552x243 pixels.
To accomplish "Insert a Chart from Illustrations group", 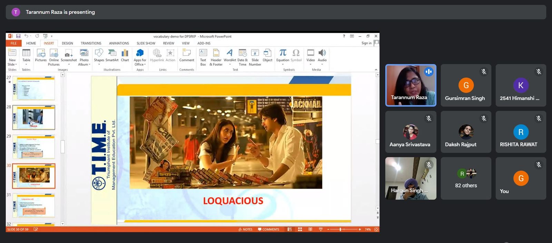I will click(125, 55).
